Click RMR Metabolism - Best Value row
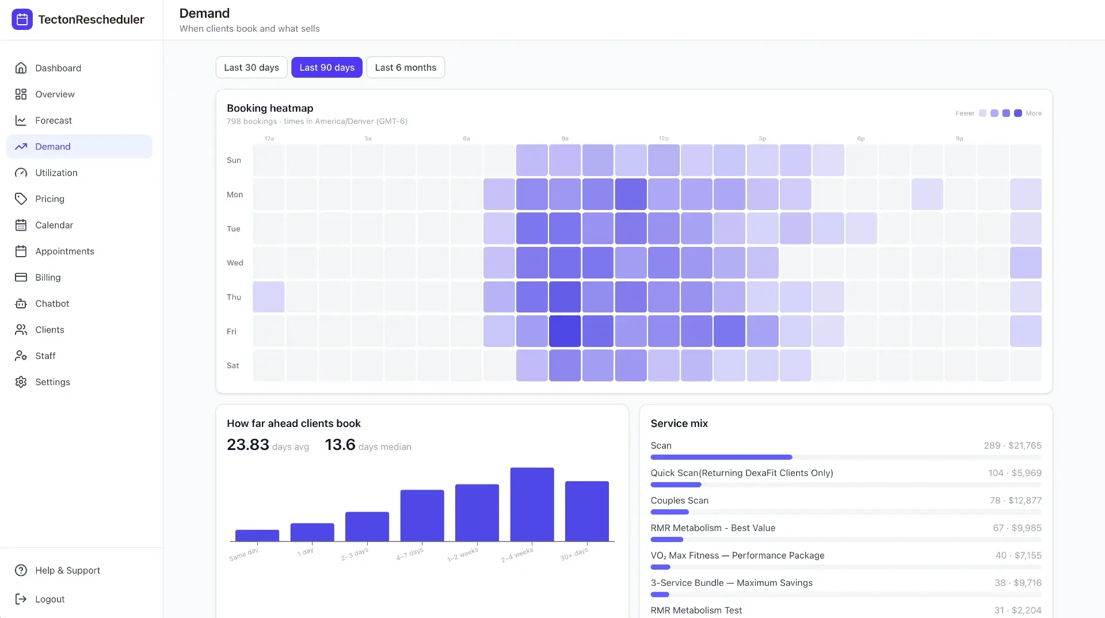The height and width of the screenshot is (618, 1105). pos(846,533)
